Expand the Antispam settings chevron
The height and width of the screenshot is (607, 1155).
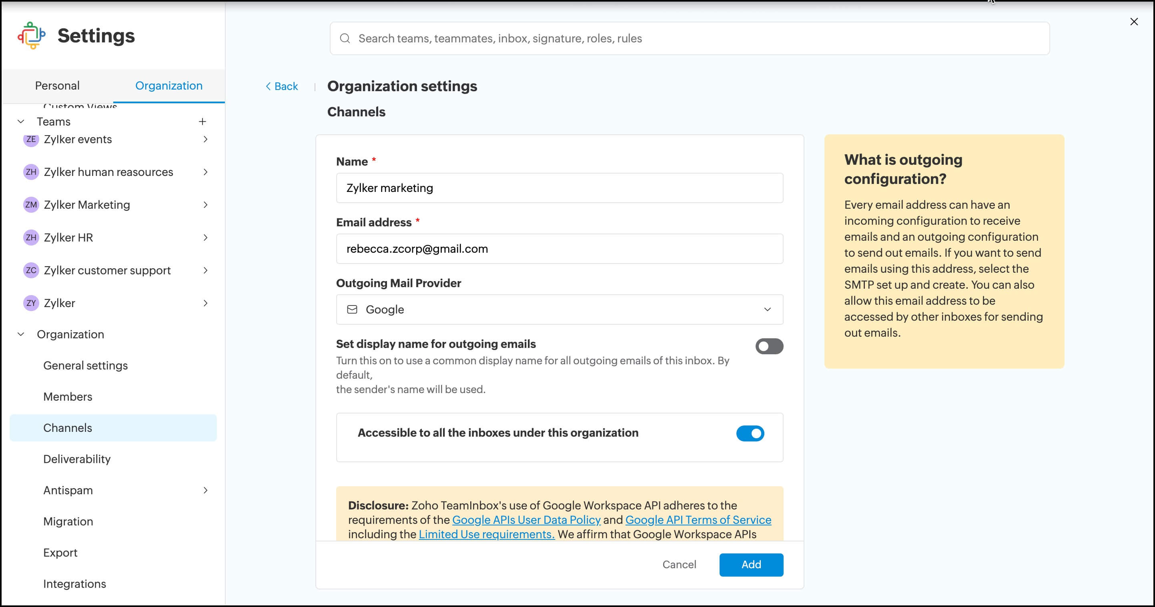coord(206,490)
